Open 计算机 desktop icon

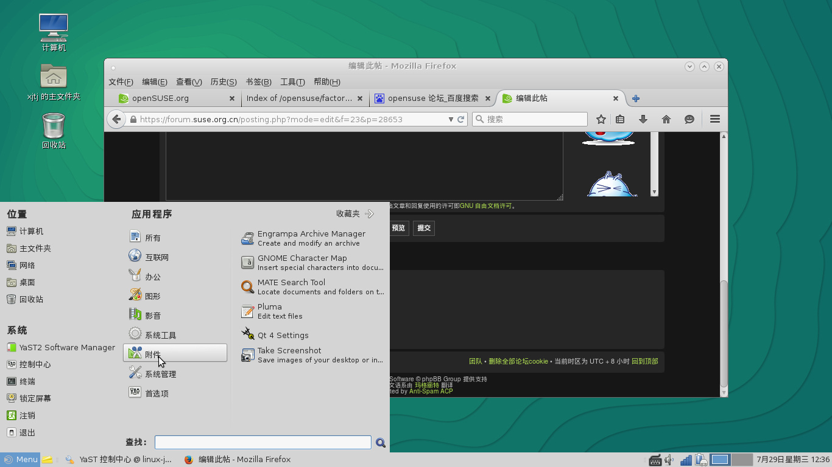tap(54, 33)
